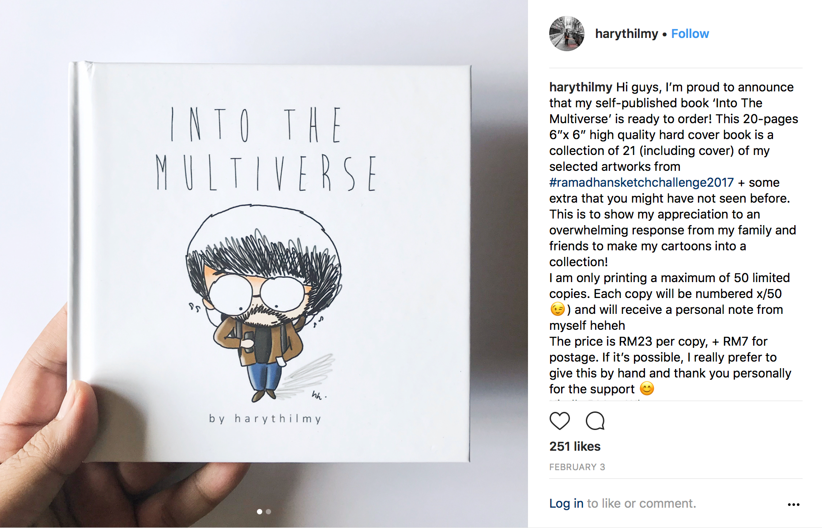Click the INTO THE MULTIVERSE title on the photo
The width and height of the screenshot is (822, 528).
pyautogui.click(x=266, y=149)
